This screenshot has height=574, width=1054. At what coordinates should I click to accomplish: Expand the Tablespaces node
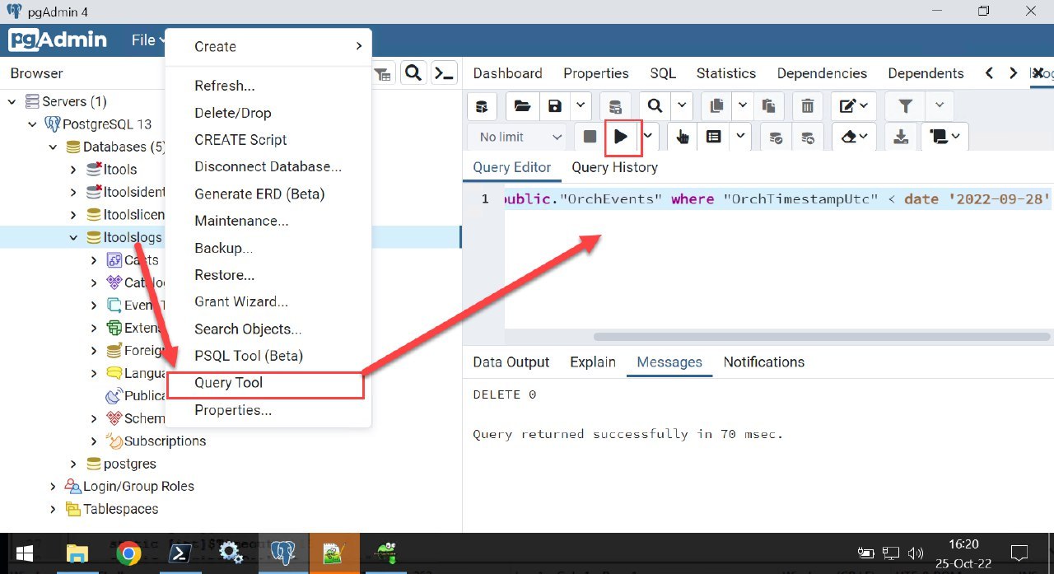[x=53, y=509]
